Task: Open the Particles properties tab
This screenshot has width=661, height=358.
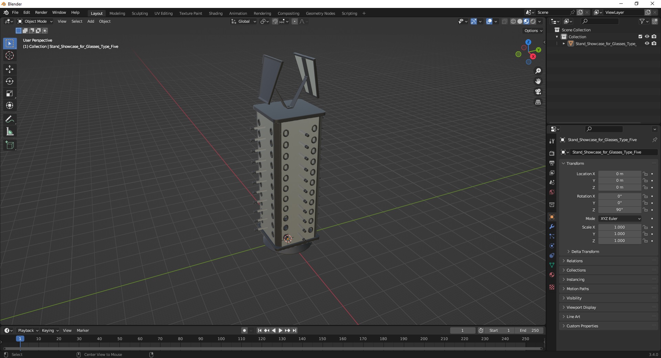Action: point(552,236)
